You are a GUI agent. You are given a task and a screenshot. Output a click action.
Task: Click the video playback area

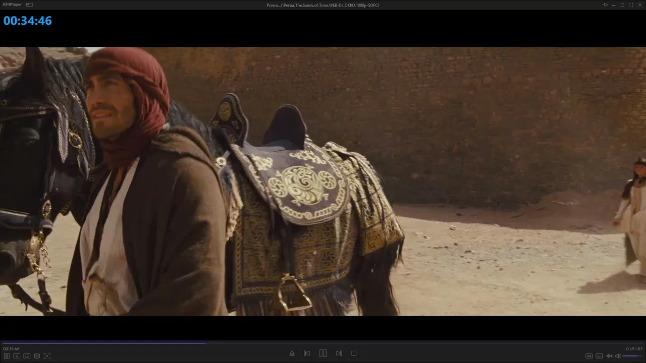[x=323, y=181]
